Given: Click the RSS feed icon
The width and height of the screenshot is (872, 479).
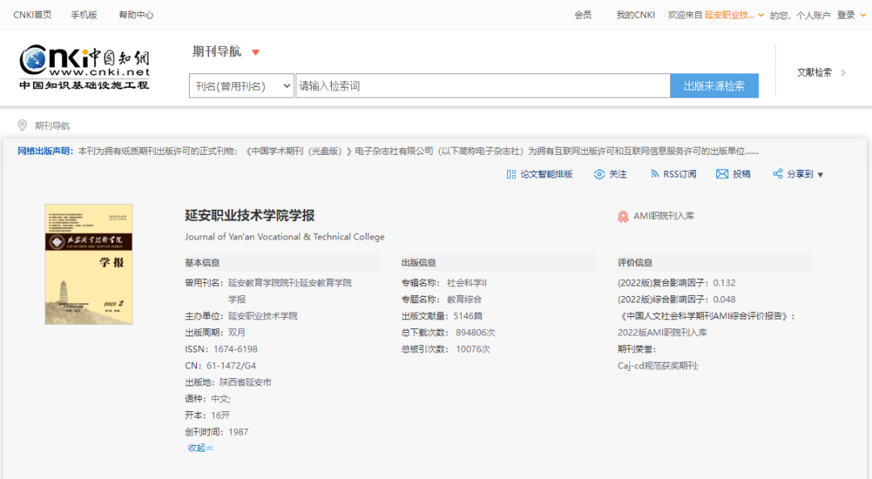Looking at the screenshot, I should 655,174.
